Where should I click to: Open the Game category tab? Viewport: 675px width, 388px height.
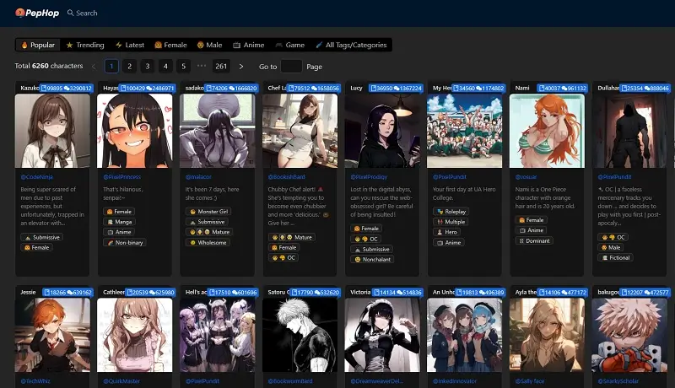pyautogui.click(x=289, y=45)
